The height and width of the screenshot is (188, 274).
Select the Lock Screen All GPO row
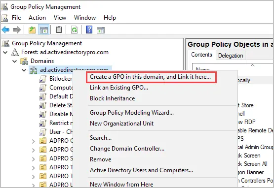click(253, 164)
